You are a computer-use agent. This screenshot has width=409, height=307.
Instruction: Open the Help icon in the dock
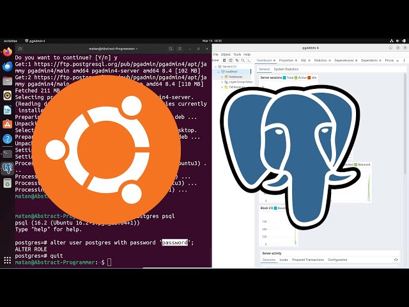pos(7,139)
